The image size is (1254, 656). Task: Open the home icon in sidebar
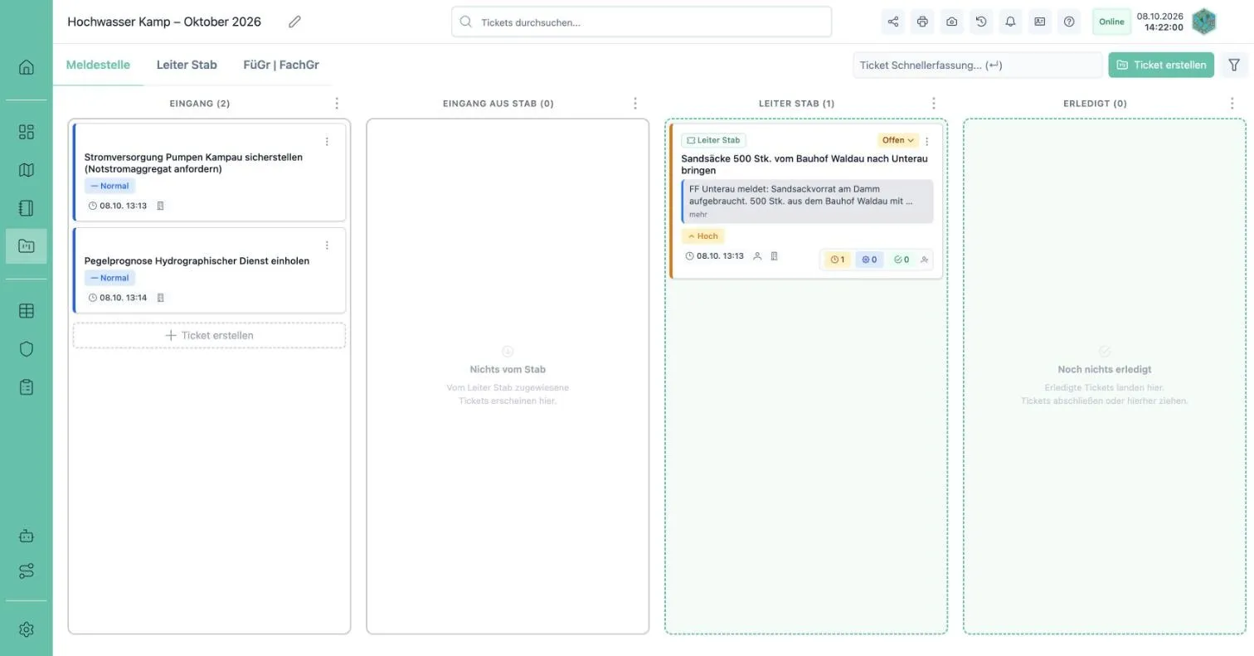coord(27,67)
